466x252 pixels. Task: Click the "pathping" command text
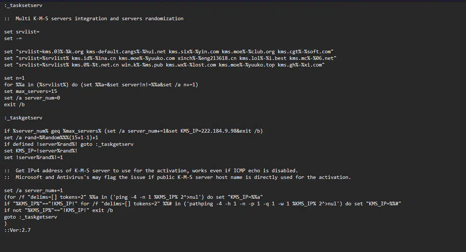(x=195, y=204)
